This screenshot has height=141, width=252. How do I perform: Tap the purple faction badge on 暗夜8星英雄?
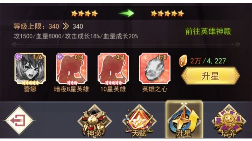pyautogui.click(x=60, y=56)
